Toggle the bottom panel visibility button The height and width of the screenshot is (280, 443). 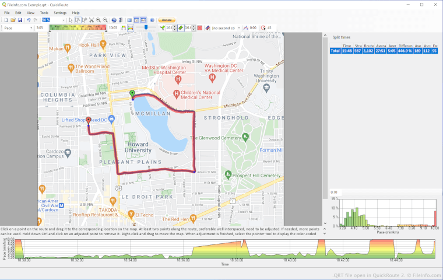pos(143,20)
